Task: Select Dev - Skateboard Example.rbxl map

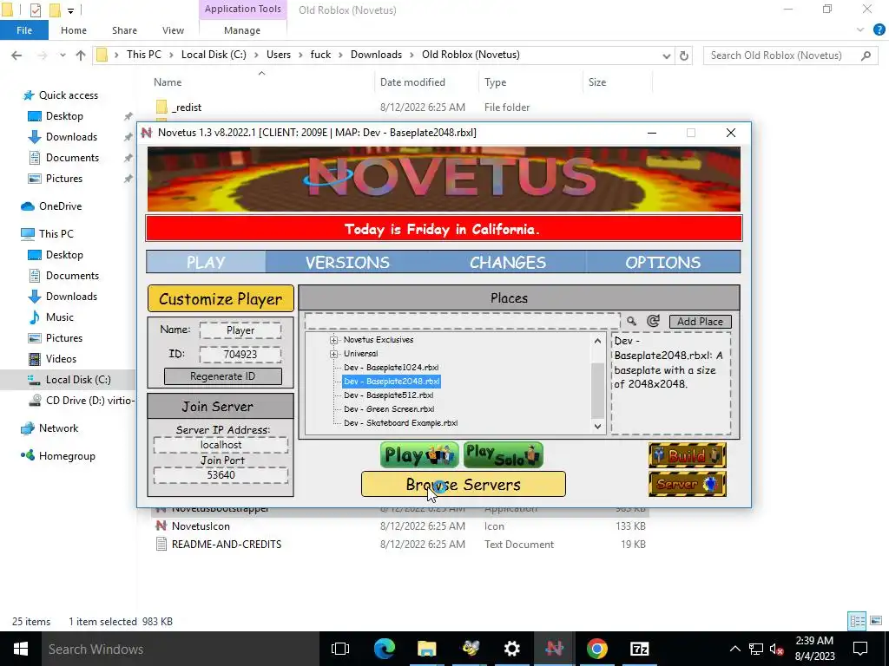Action: [x=401, y=423]
